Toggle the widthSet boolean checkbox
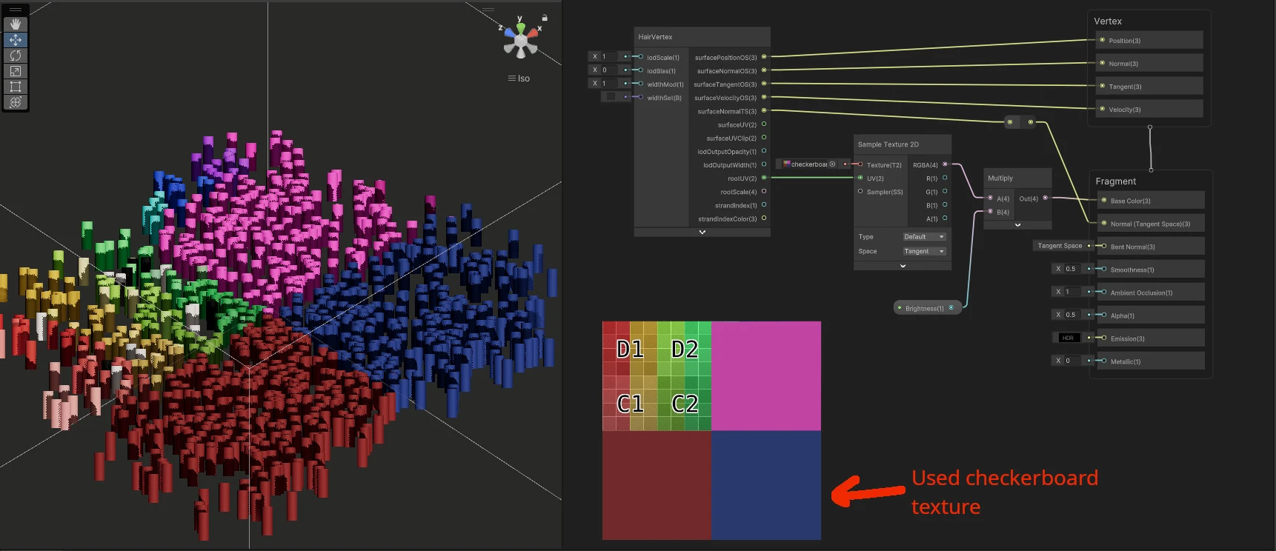1276x551 pixels. [x=611, y=97]
